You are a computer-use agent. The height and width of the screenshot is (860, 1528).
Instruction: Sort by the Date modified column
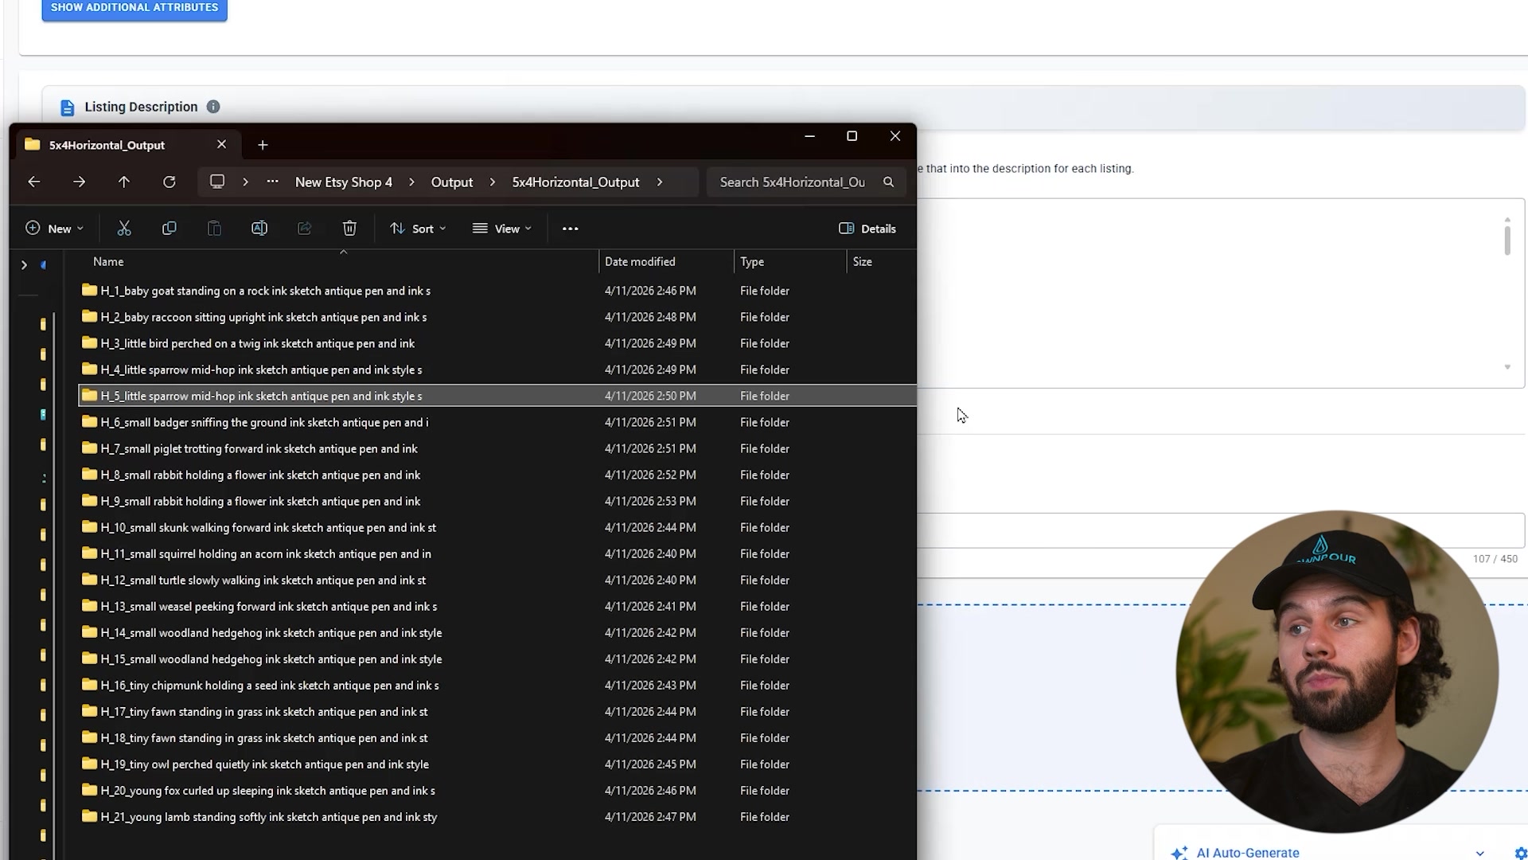(640, 262)
